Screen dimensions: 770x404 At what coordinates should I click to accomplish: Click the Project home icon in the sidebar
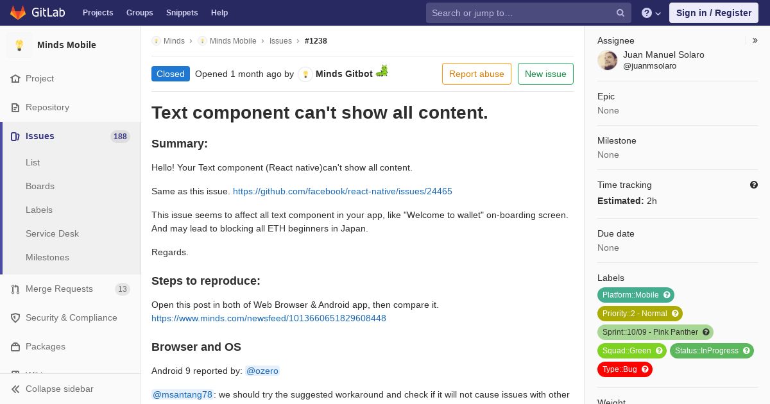[15, 79]
